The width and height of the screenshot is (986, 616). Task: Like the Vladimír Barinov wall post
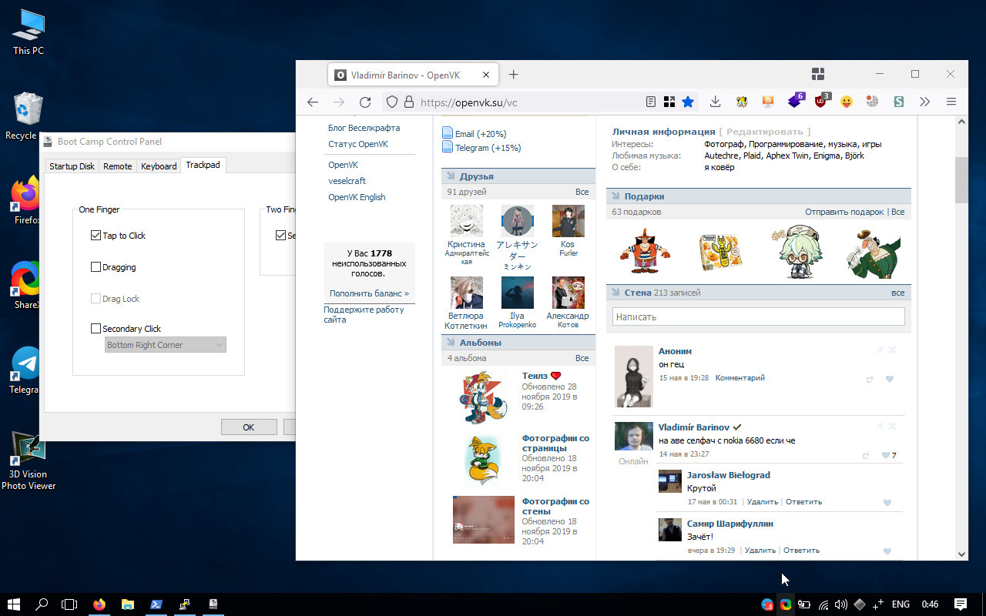tap(887, 455)
